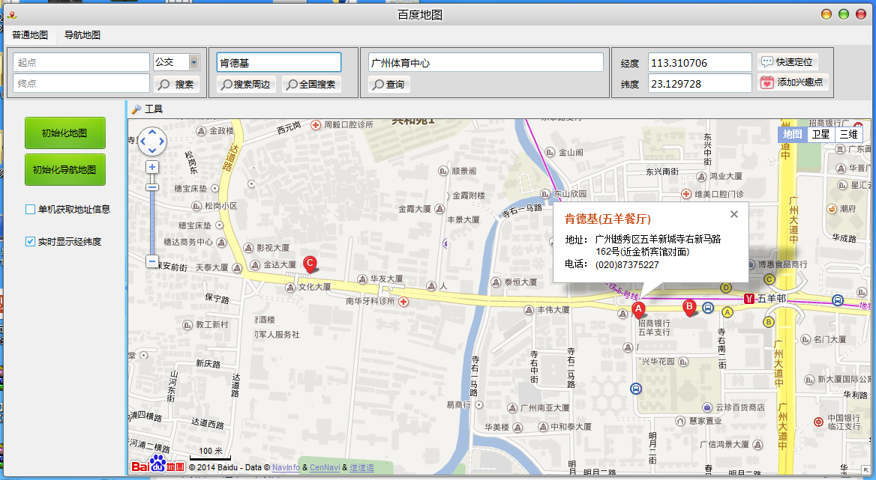This screenshot has height=480, width=876.
Task: Click the 南华牙科诊所 red cross icon
Action: (403, 302)
